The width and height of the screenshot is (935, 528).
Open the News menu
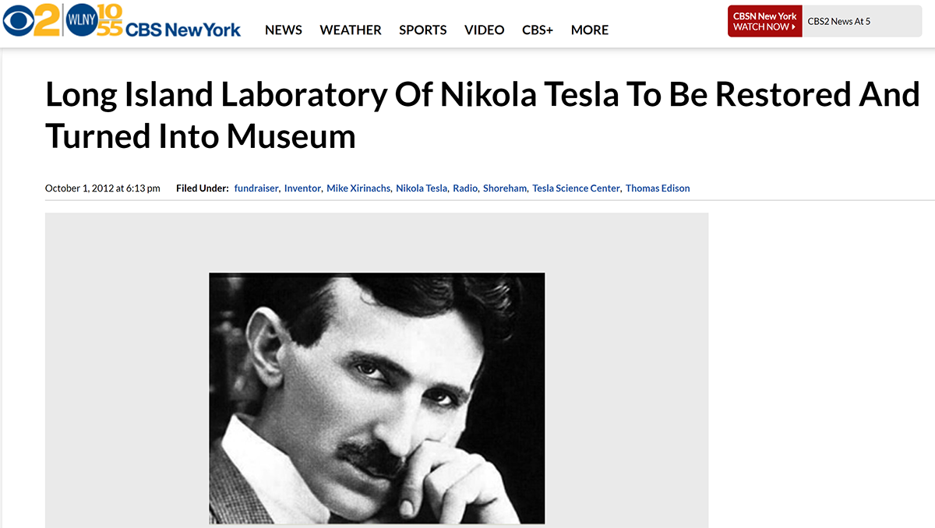point(283,30)
